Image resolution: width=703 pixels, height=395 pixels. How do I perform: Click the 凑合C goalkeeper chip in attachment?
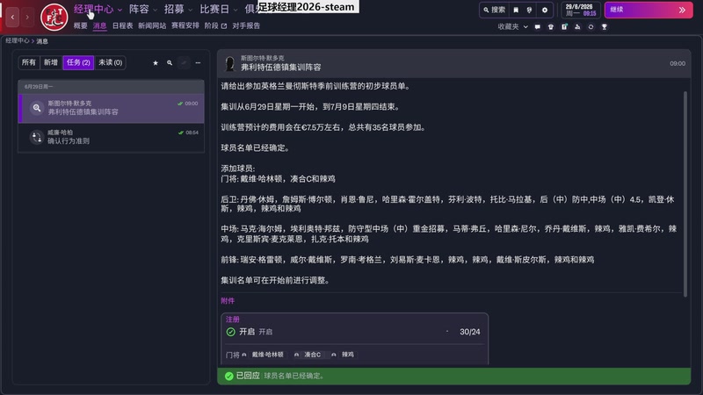(x=312, y=355)
